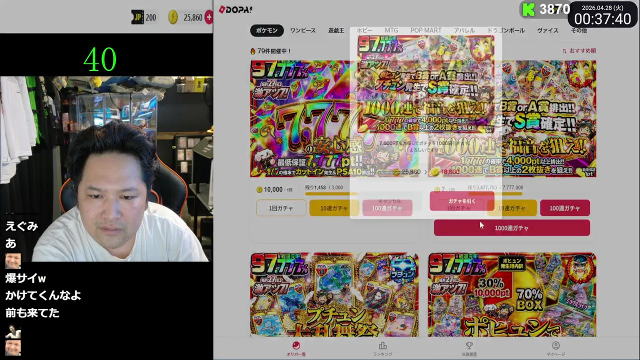The height and width of the screenshot is (360, 640).
Task: Switch to the 遊戯王 category tab
Action: pyautogui.click(x=336, y=30)
